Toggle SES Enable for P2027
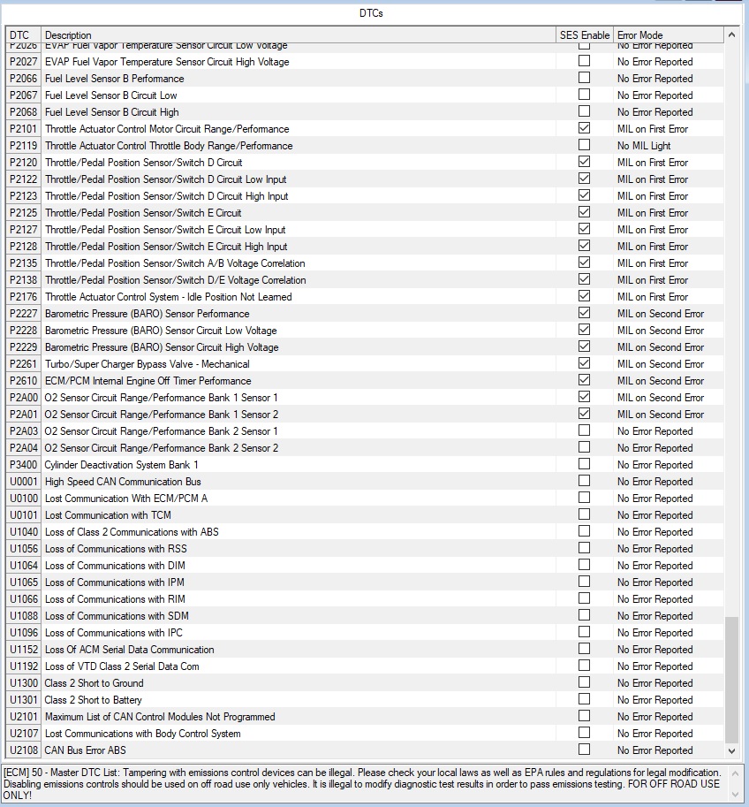The image size is (749, 807). click(584, 61)
